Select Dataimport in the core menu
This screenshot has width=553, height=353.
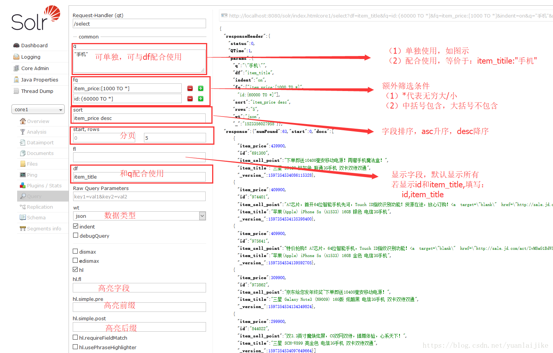pyautogui.click(x=40, y=142)
